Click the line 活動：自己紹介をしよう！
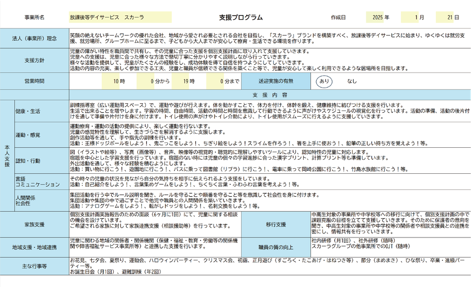The height and width of the screenshot is (287, 471). pos(184,184)
